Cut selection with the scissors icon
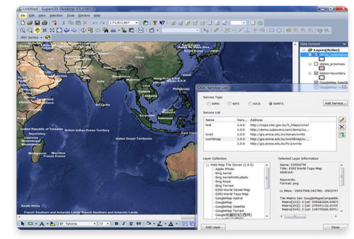The height and width of the screenshot is (239, 354). (x=64, y=23)
